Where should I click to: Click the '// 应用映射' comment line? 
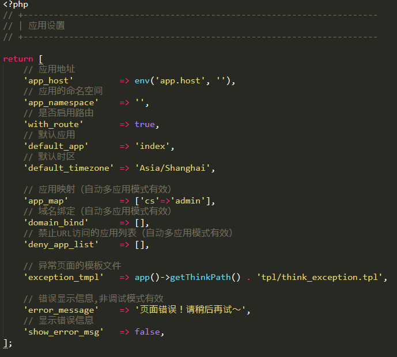(x=97, y=190)
